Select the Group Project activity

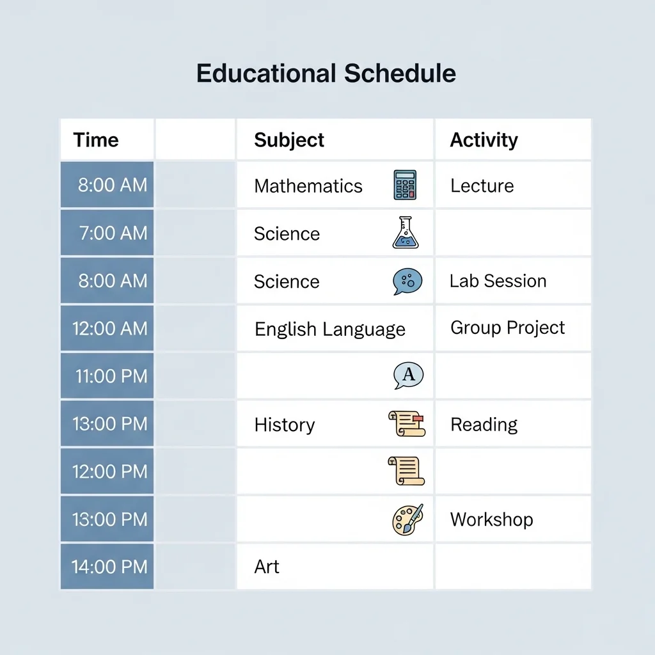pos(507,328)
